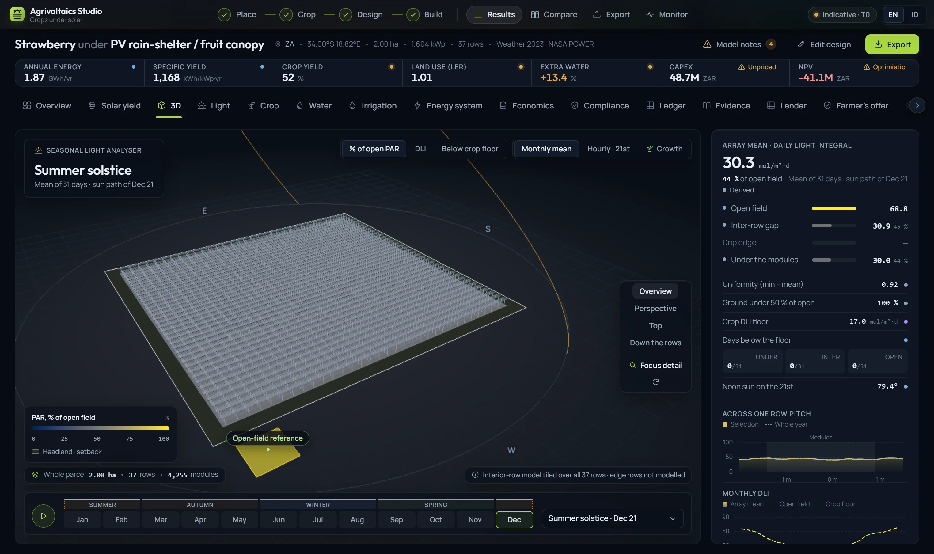Select Monthly mean time mode
The height and width of the screenshot is (554, 934).
(546, 149)
